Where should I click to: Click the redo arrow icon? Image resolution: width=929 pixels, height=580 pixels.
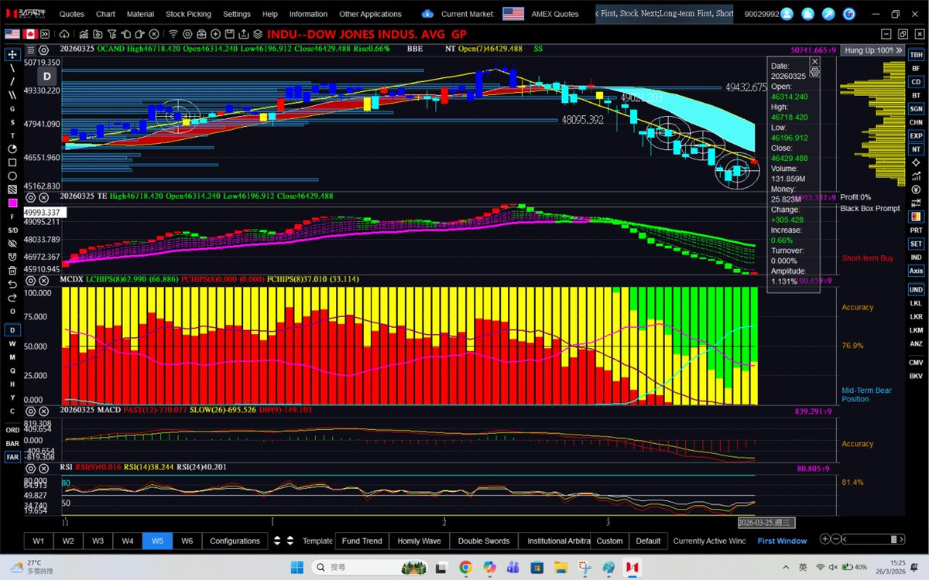point(12,298)
